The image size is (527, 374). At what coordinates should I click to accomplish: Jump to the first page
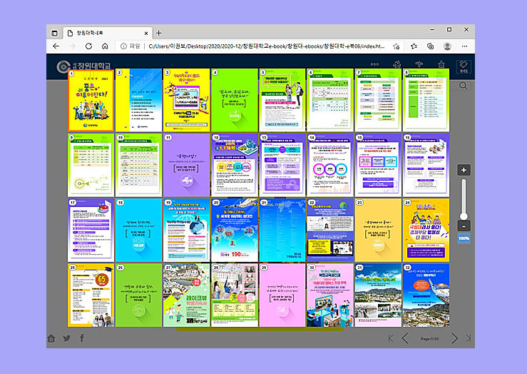pos(391,338)
